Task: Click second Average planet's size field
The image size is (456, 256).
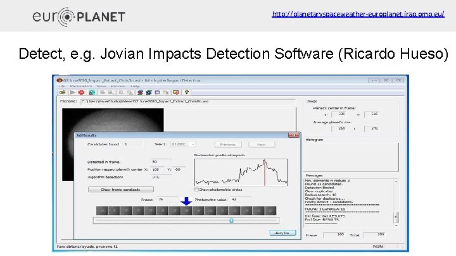Action: 373,128
